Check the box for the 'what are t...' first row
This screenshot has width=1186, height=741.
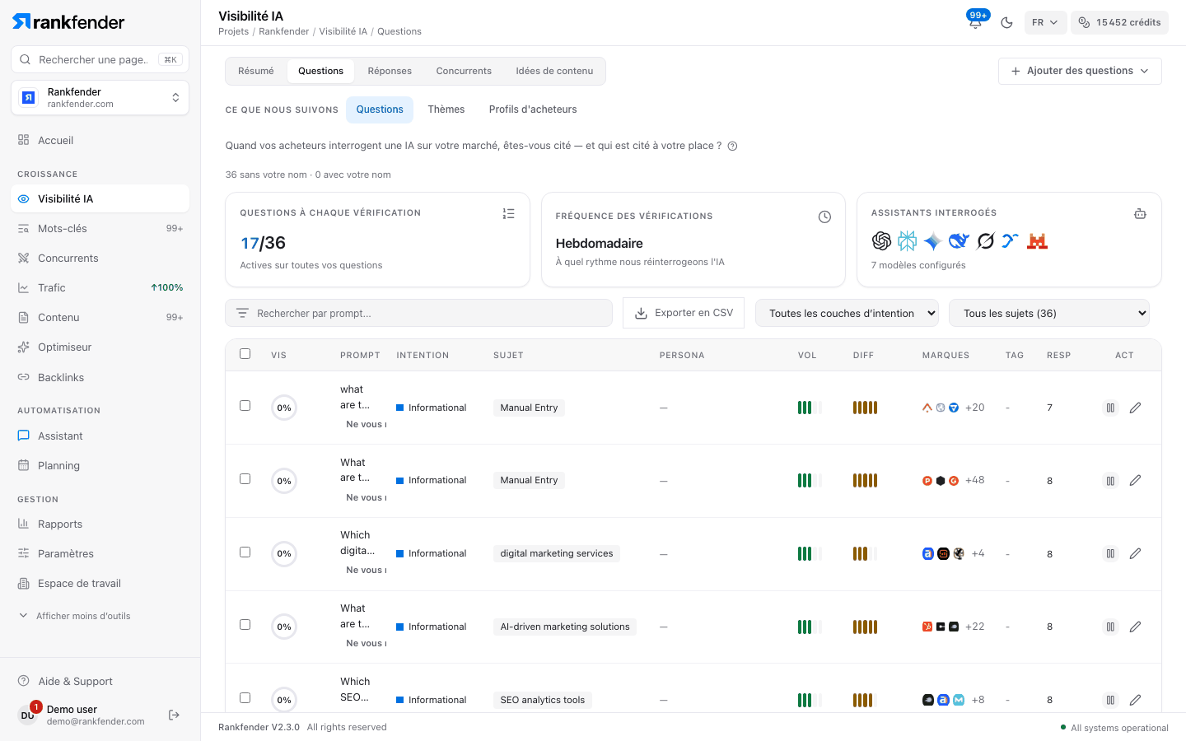pos(245,406)
